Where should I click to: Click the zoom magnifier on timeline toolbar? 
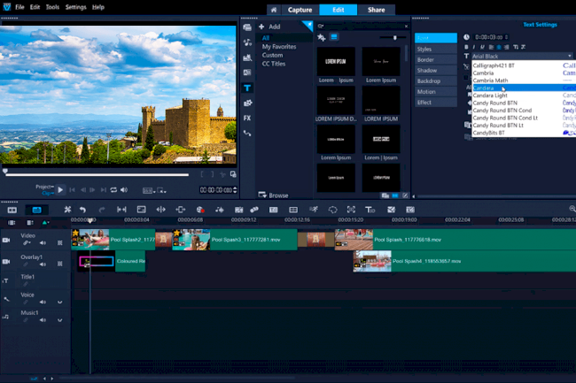click(572, 209)
